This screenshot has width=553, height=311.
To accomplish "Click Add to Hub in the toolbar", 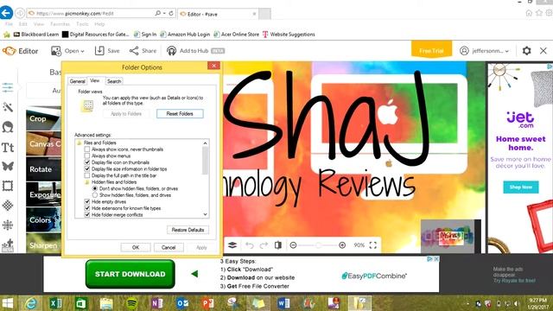I will click(195, 51).
